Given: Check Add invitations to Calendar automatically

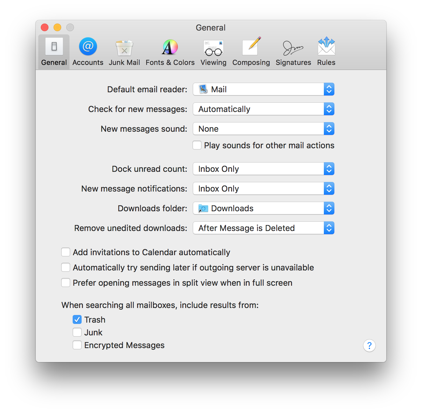Looking at the screenshot, I should tap(66, 252).
